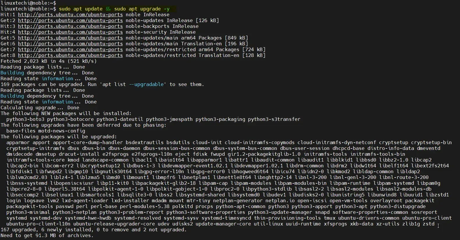This screenshot has width=460, height=240.
Task: Click the 'Fetched 2,023 kB in 4s' line
Action: click(x=48, y=61)
